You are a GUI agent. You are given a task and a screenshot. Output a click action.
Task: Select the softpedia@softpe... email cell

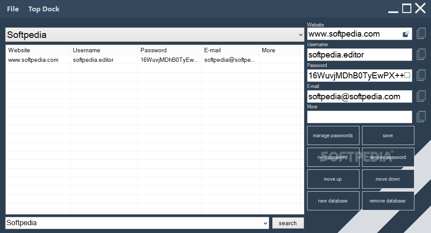229,60
